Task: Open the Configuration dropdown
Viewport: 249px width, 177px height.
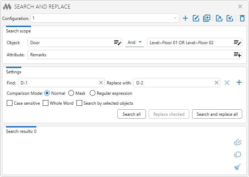Action: pos(175,18)
